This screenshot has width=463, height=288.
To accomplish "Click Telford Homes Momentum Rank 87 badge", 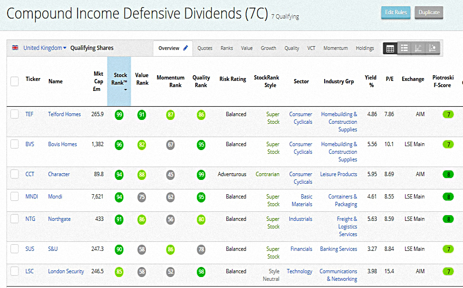I will [x=170, y=115].
